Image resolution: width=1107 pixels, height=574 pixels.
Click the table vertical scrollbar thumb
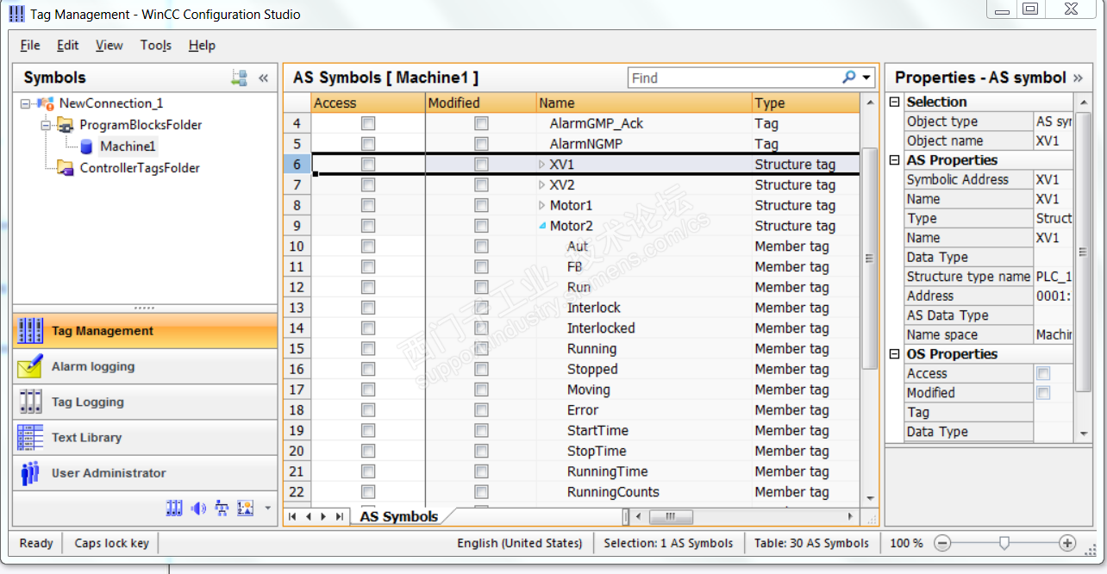click(x=869, y=258)
